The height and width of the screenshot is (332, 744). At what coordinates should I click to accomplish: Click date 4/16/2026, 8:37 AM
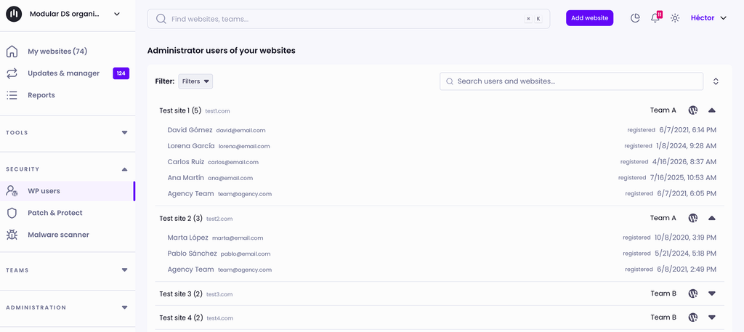click(684, 162)
